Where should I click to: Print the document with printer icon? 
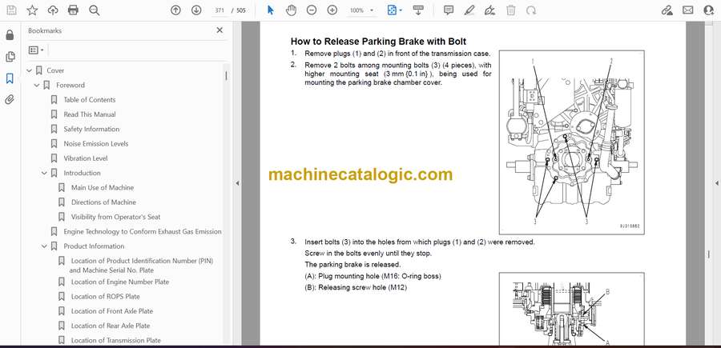point(73,10)
